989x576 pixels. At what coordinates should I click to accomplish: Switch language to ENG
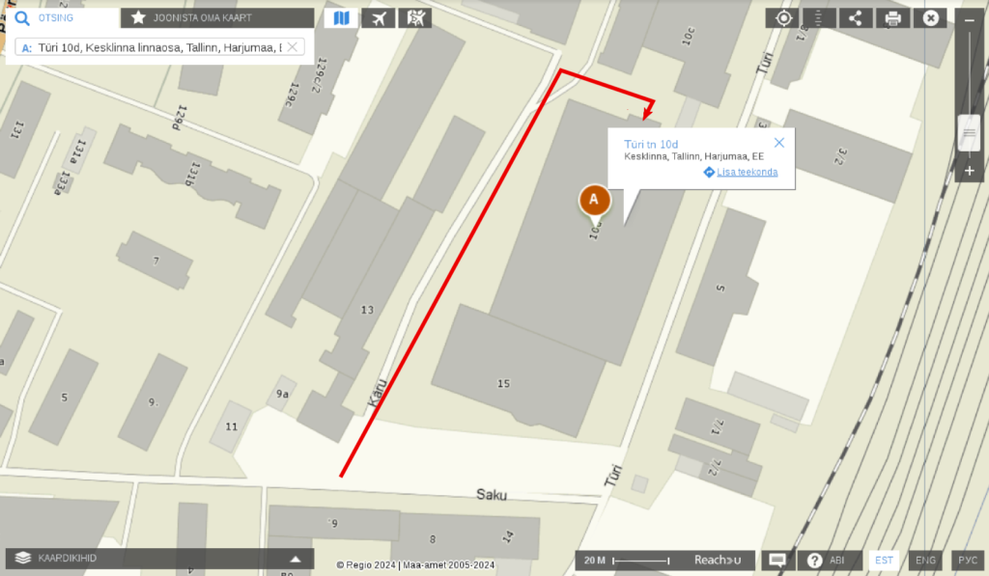[x=925, y=560]
